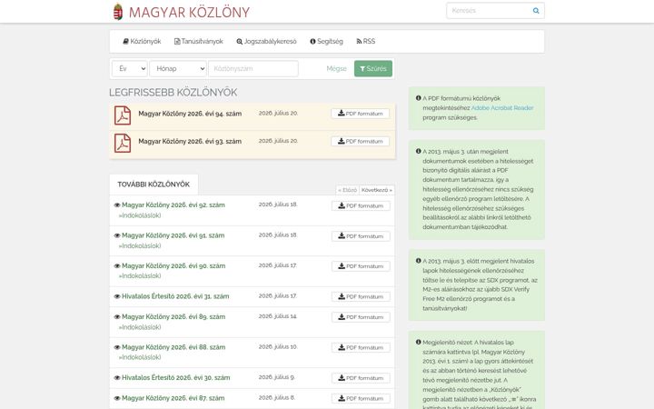
Task: Focus the Közlönyszám input field
Action: click(x=253, y=69)
